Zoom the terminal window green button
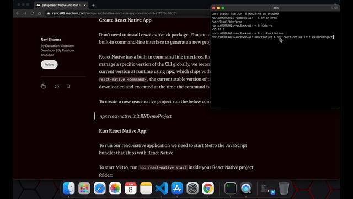 click(223, 8)
